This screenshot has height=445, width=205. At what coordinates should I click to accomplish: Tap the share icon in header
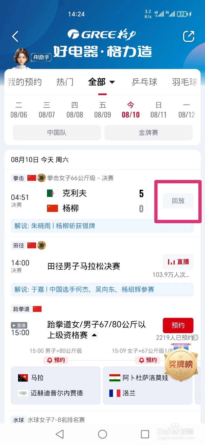[x=188, y=36]
